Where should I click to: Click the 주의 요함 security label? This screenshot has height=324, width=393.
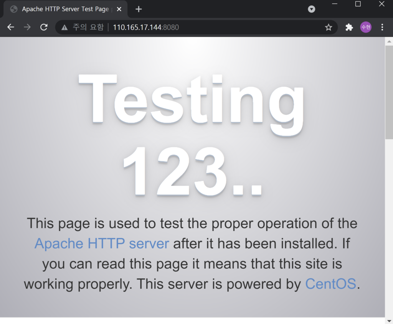88,27
